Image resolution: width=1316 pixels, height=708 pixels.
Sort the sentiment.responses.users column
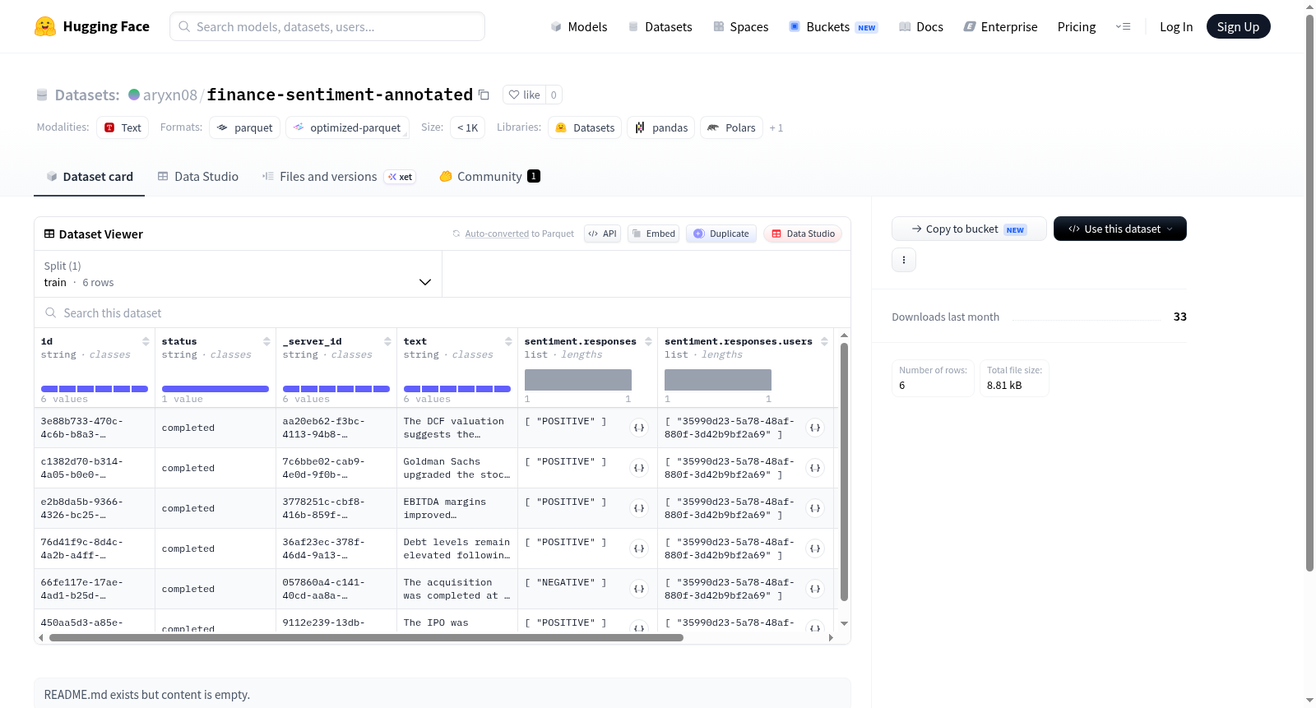tap(824, 341)
